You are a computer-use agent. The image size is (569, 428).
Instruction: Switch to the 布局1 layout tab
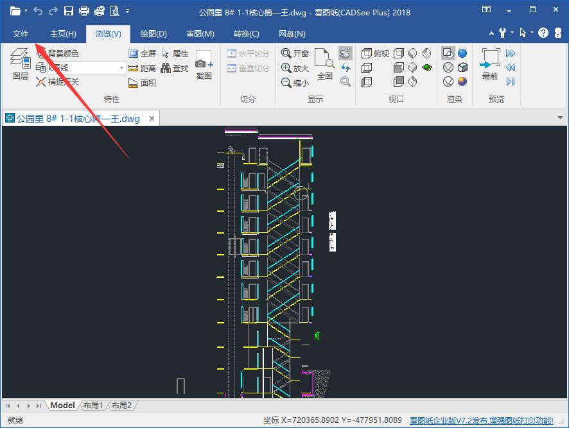[92, 406]
